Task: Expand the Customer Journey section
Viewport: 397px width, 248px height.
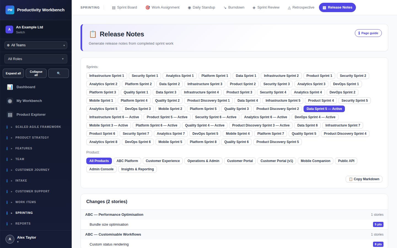Action: click(36, 170)
